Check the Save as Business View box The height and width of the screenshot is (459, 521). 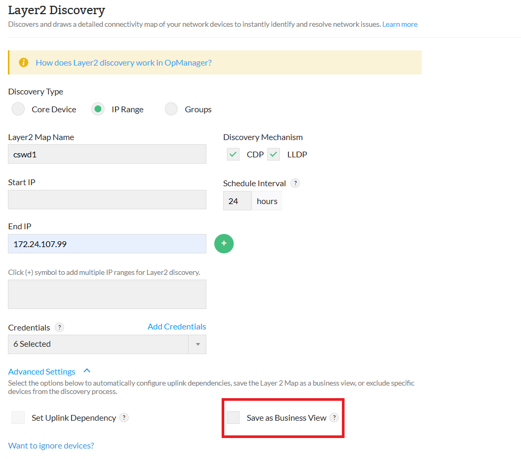pyautogui.click(x=233, y=418)
